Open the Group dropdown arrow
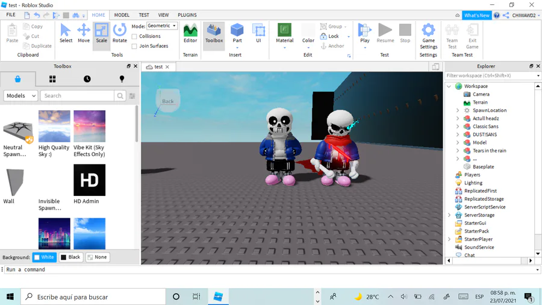This screenshot has width=542, height=305. coord(345,27)
